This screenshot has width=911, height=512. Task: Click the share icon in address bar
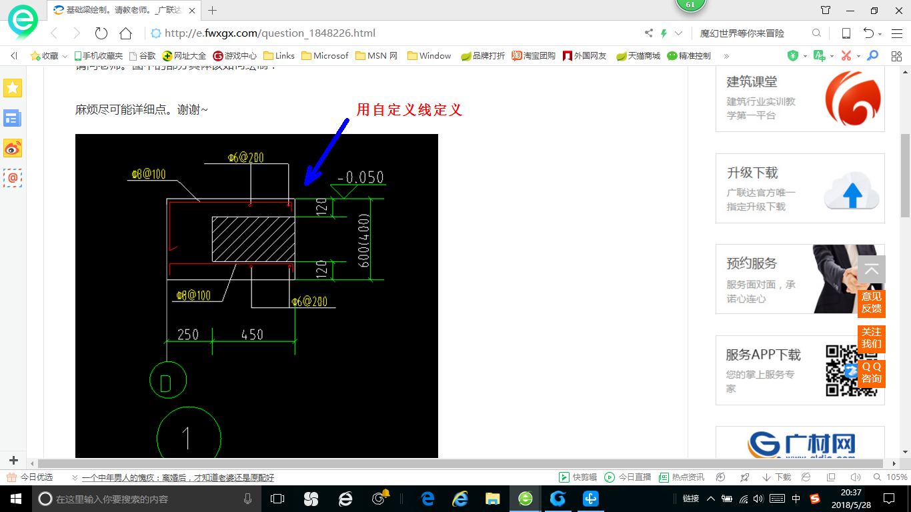[649, 33]
